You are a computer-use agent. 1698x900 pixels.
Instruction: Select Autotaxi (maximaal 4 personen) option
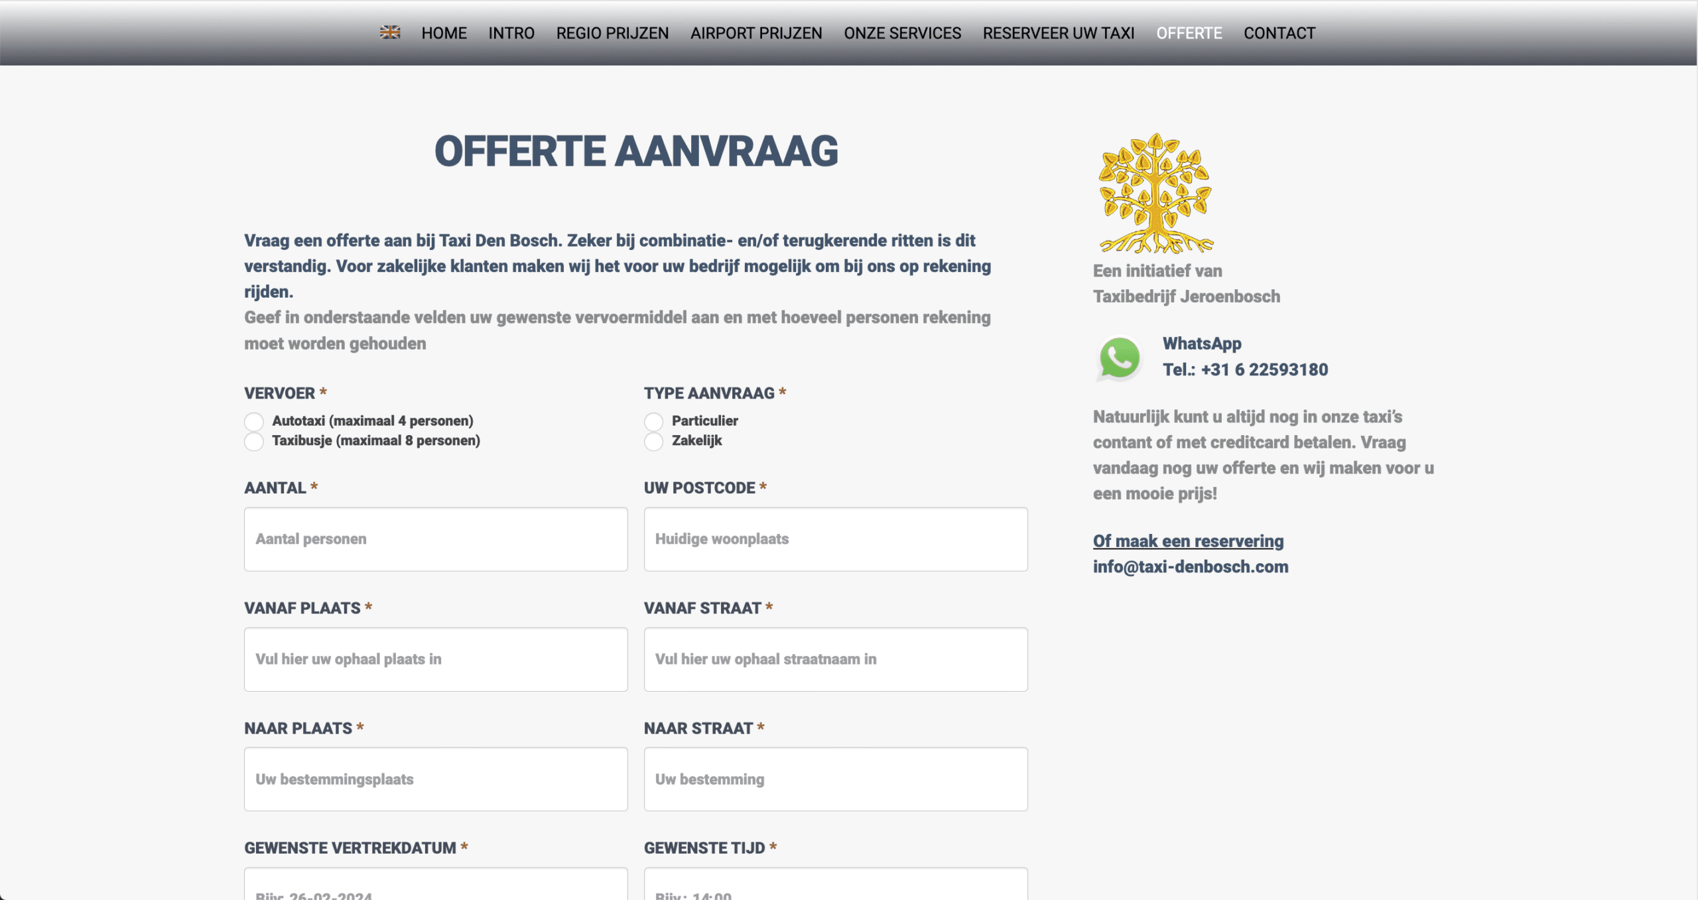pyautogui.click(x=254, y=421)
